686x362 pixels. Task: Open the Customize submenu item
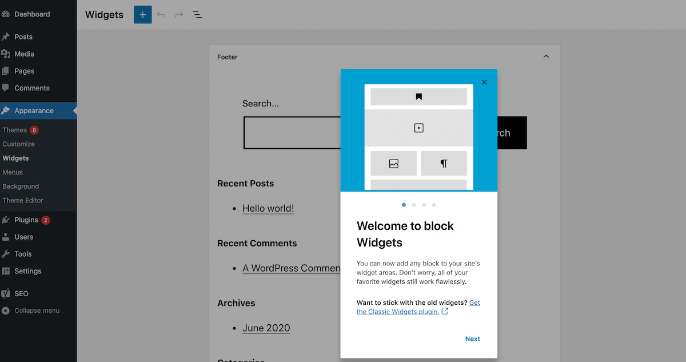[18, 144]
